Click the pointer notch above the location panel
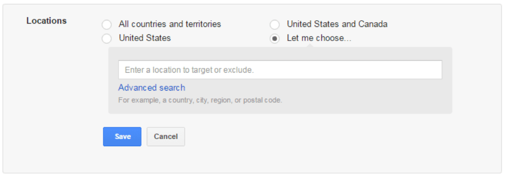The image size is (505, 174). tap(311, 45)
